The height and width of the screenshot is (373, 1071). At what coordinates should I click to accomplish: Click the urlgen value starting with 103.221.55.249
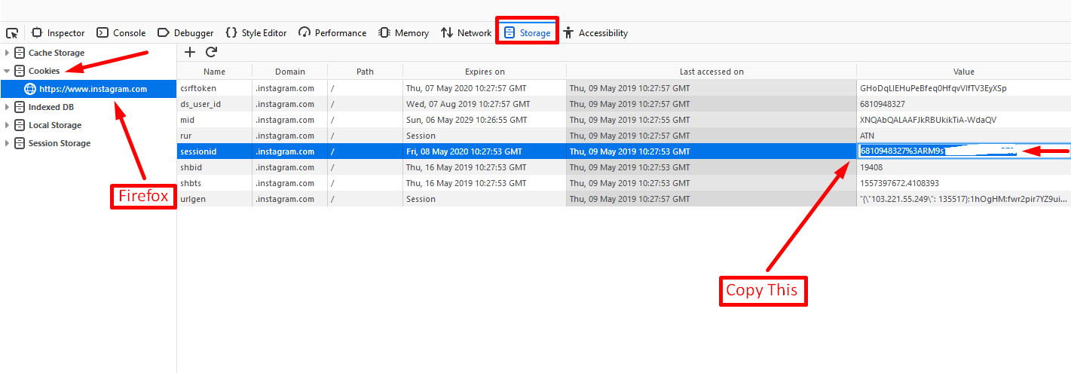pos(963,199)
